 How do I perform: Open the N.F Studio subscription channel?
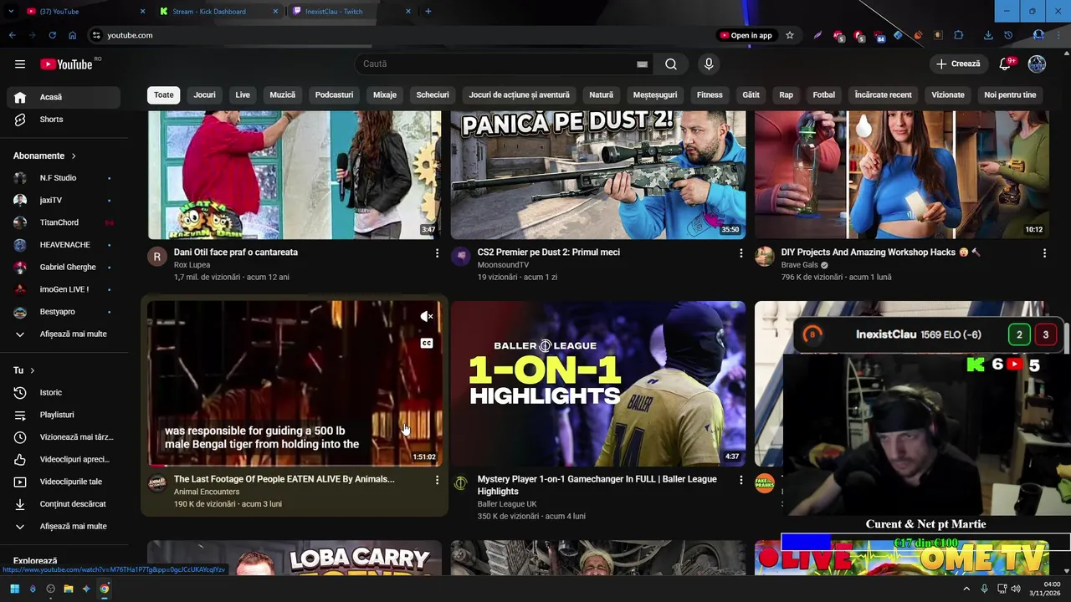click(x=64, y=178)
